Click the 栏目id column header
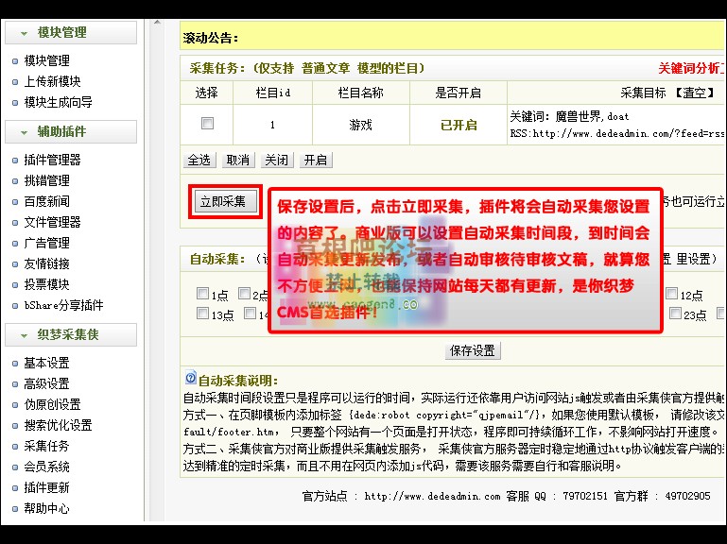Image resolution: width=727 pixels, height=544 pixels. [273, 93]
